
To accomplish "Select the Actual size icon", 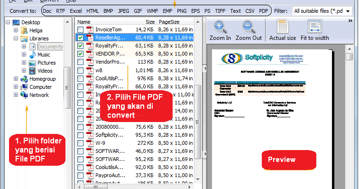I will coord(283,26).
